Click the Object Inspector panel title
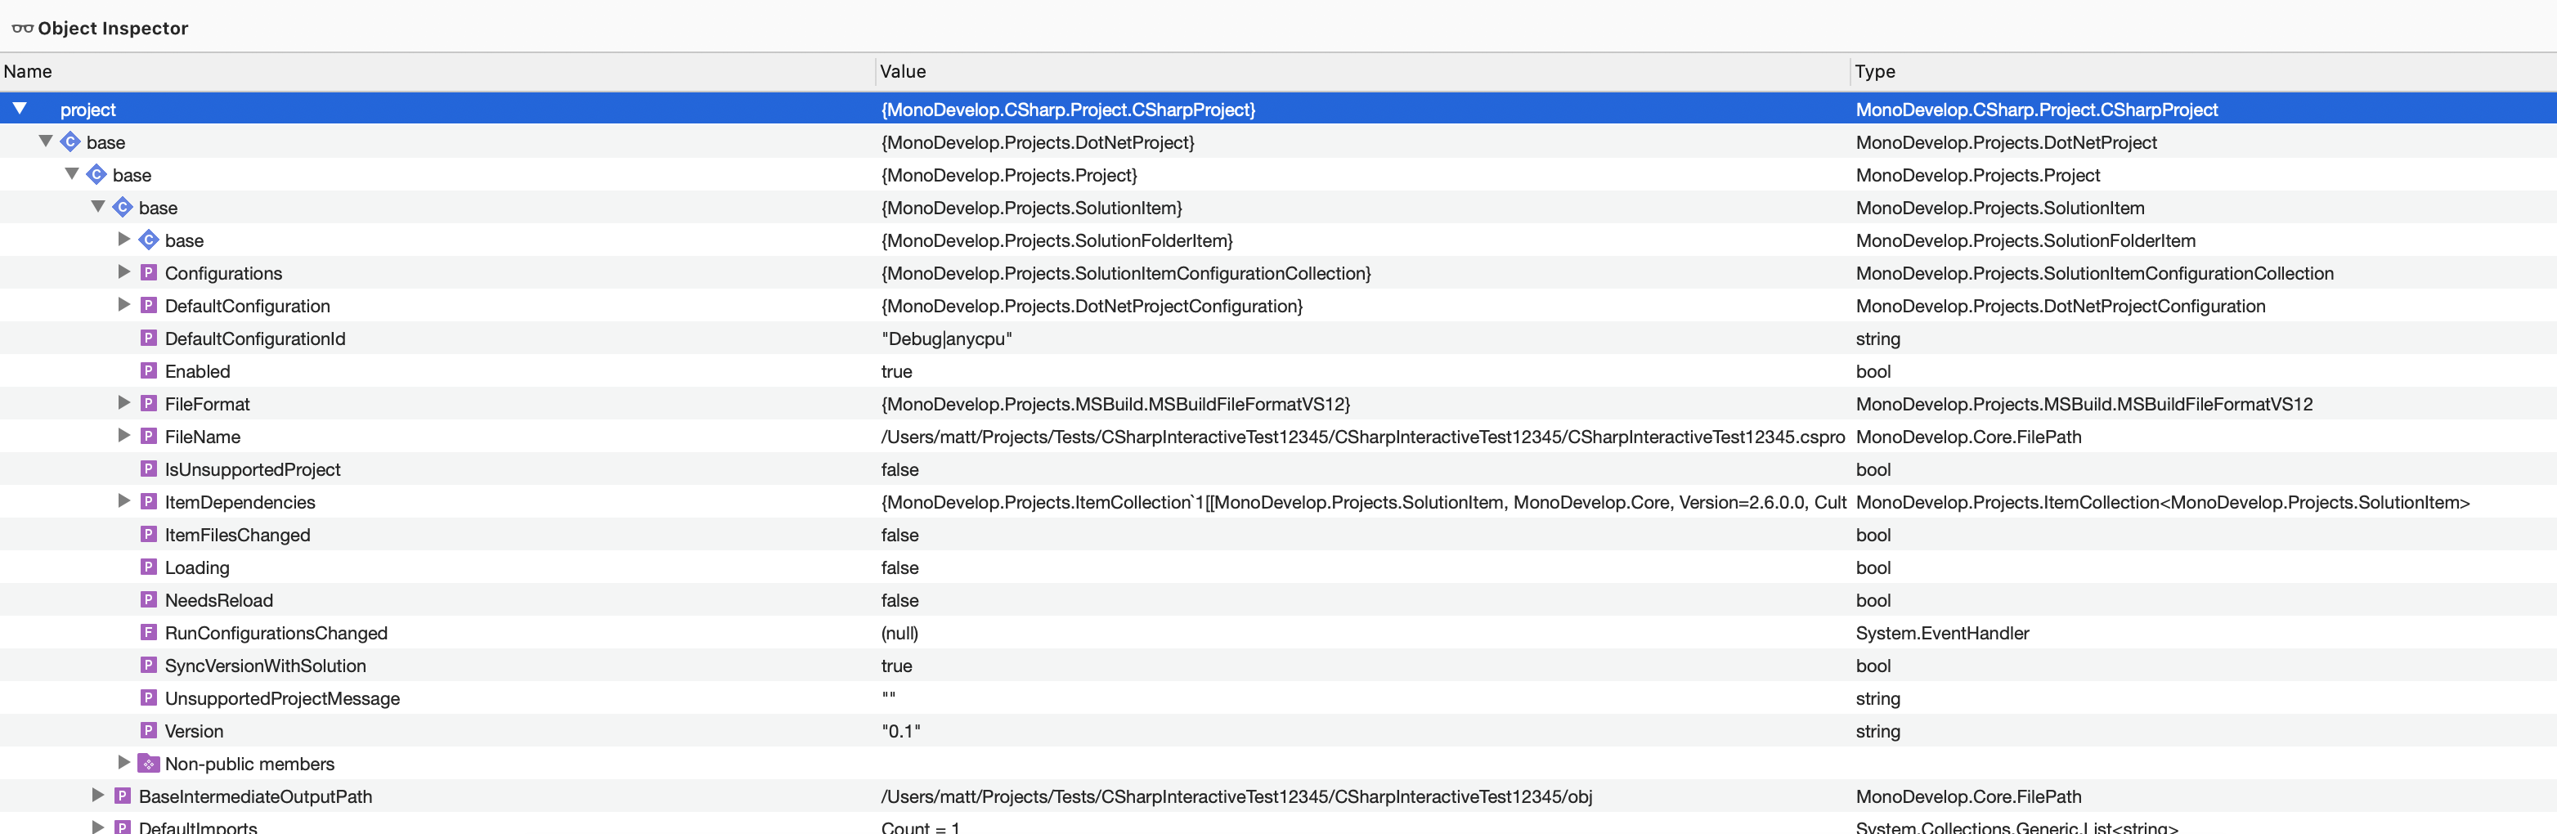This screenshot has width=2557, height=834. pos(112,29)
